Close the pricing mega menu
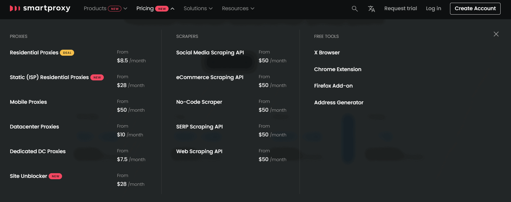Image resolution: width=511 pixels, height=202 pixels. point(496,34)
